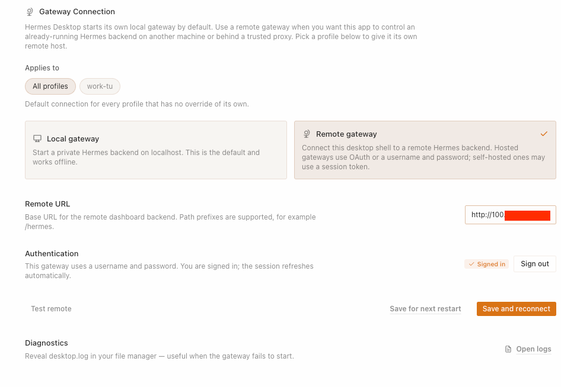
Task: Select the Local gateway option card
Action: [156, 150]
